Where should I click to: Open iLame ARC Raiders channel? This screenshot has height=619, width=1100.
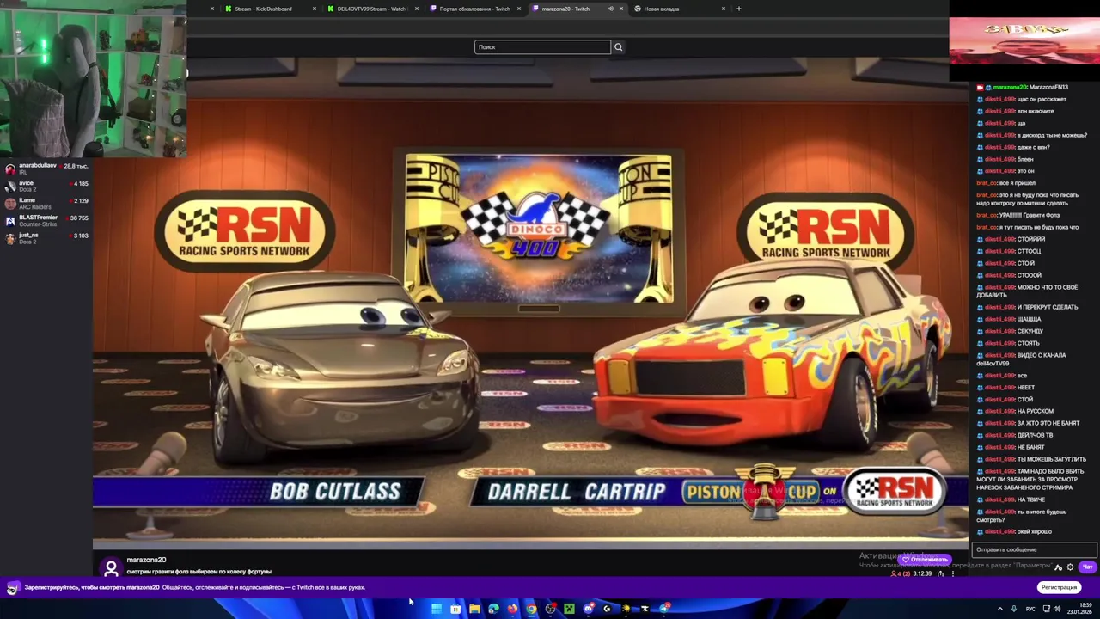(47, 203)
